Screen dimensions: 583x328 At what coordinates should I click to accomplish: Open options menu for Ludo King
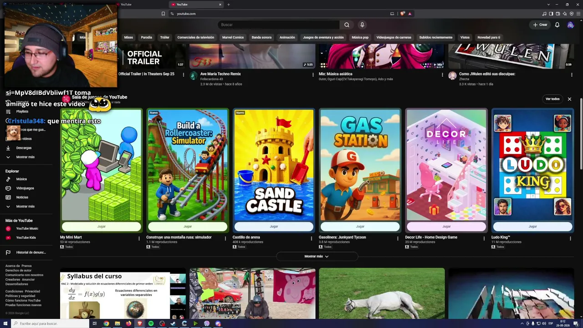570,238
